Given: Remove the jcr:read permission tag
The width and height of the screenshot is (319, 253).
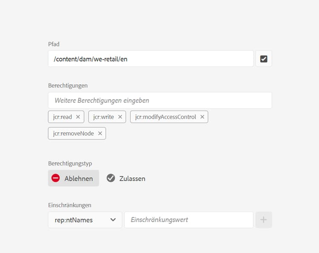Looking at the screenshot, I should click(78, 117).
